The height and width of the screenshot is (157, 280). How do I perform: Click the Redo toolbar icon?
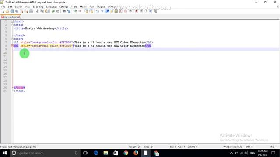click(x=58, y=11)
